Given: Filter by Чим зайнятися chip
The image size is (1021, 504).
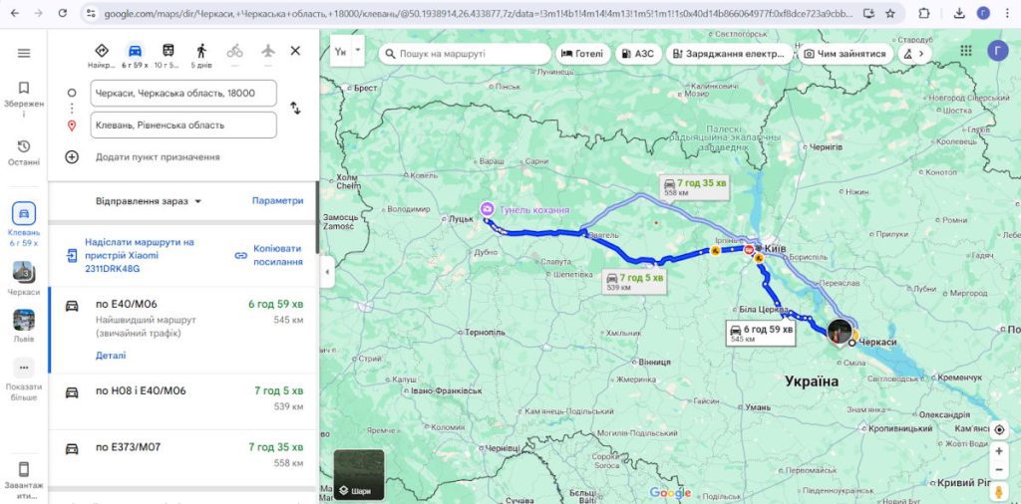Looking at the screenshot, I should [846, 54].
